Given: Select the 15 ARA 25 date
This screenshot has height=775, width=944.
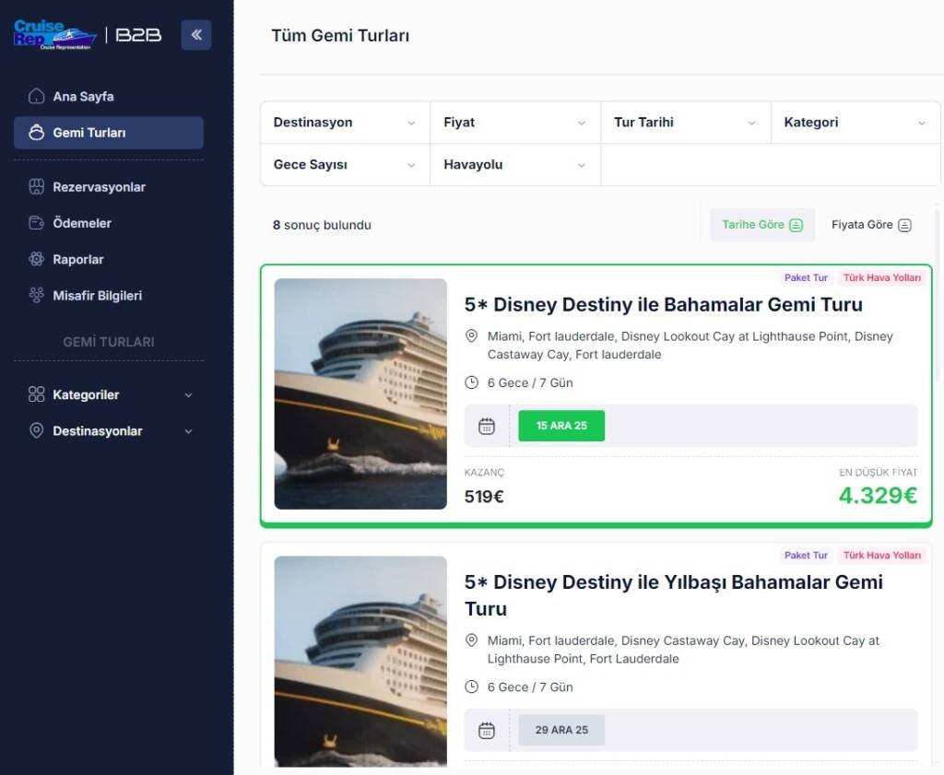Looking at the screenshot, I should (x=561, y=426).
